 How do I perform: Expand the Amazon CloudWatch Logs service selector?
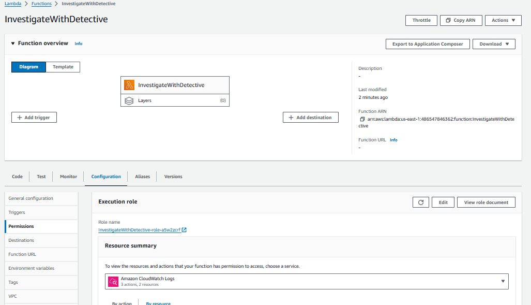[307, 281]
